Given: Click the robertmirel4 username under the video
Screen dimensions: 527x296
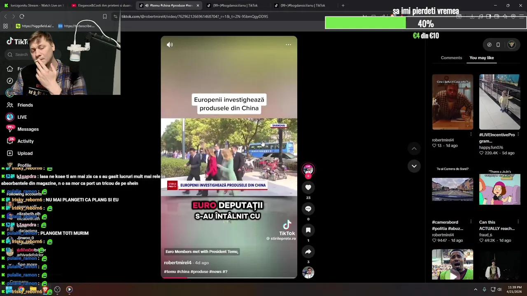Looking at the screenshot, I should click(x=177, y=263).
